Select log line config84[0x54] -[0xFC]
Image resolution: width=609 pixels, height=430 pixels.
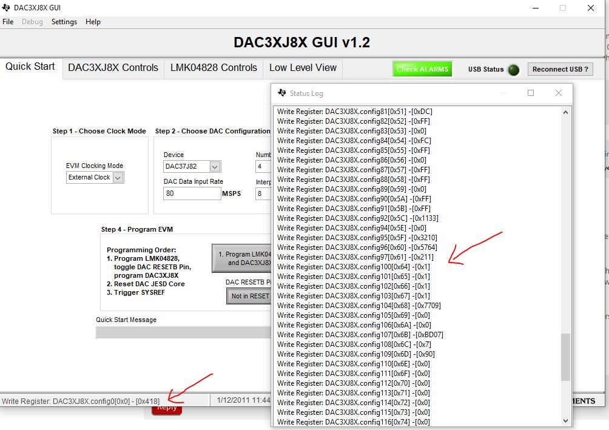point(354,141)
